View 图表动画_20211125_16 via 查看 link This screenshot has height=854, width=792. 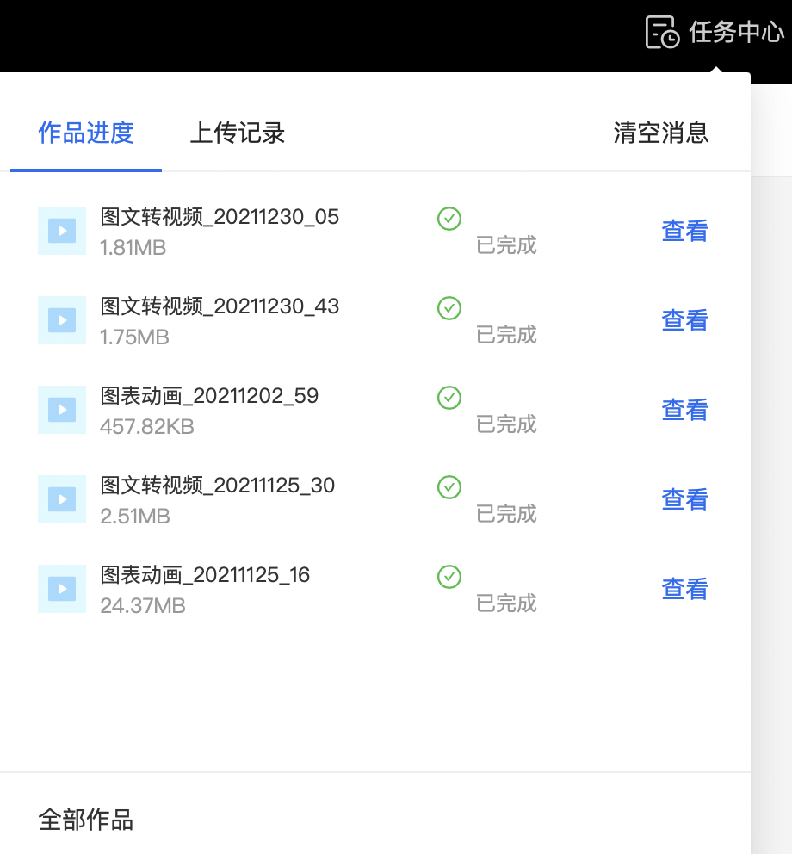(684, 589)
